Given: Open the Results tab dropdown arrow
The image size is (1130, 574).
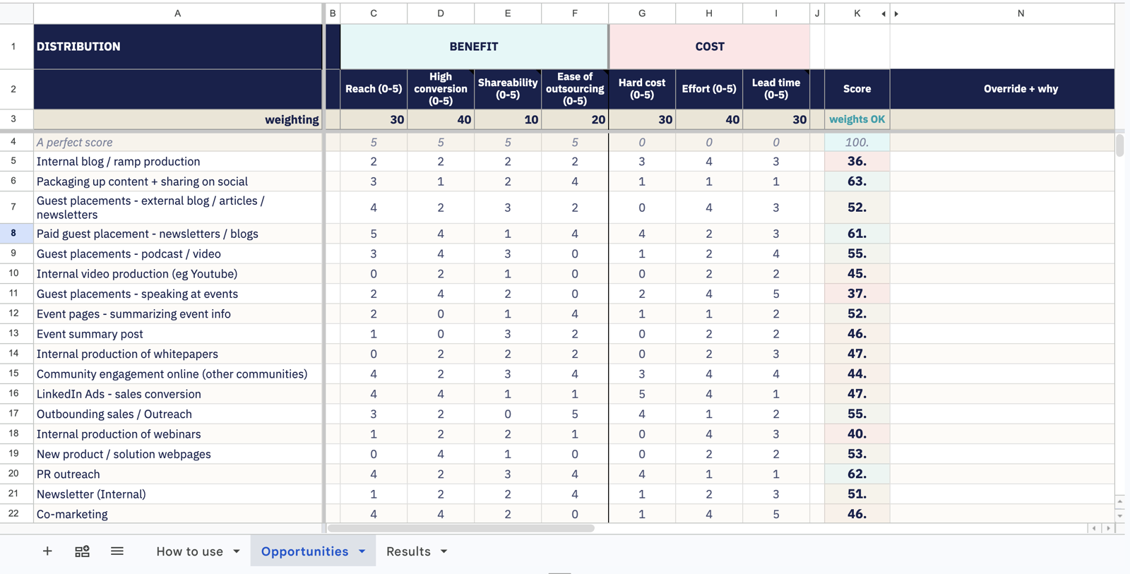Looking at the screenshot, I should tap(444, 551).
